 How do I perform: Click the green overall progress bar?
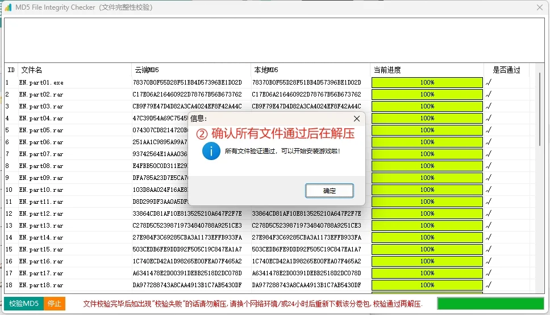(x=490, y=304)
